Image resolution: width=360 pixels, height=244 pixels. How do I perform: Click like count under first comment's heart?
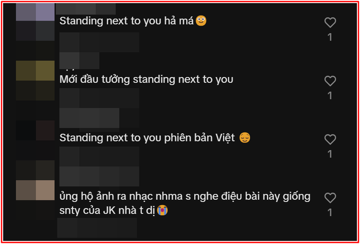click(330, 37)
